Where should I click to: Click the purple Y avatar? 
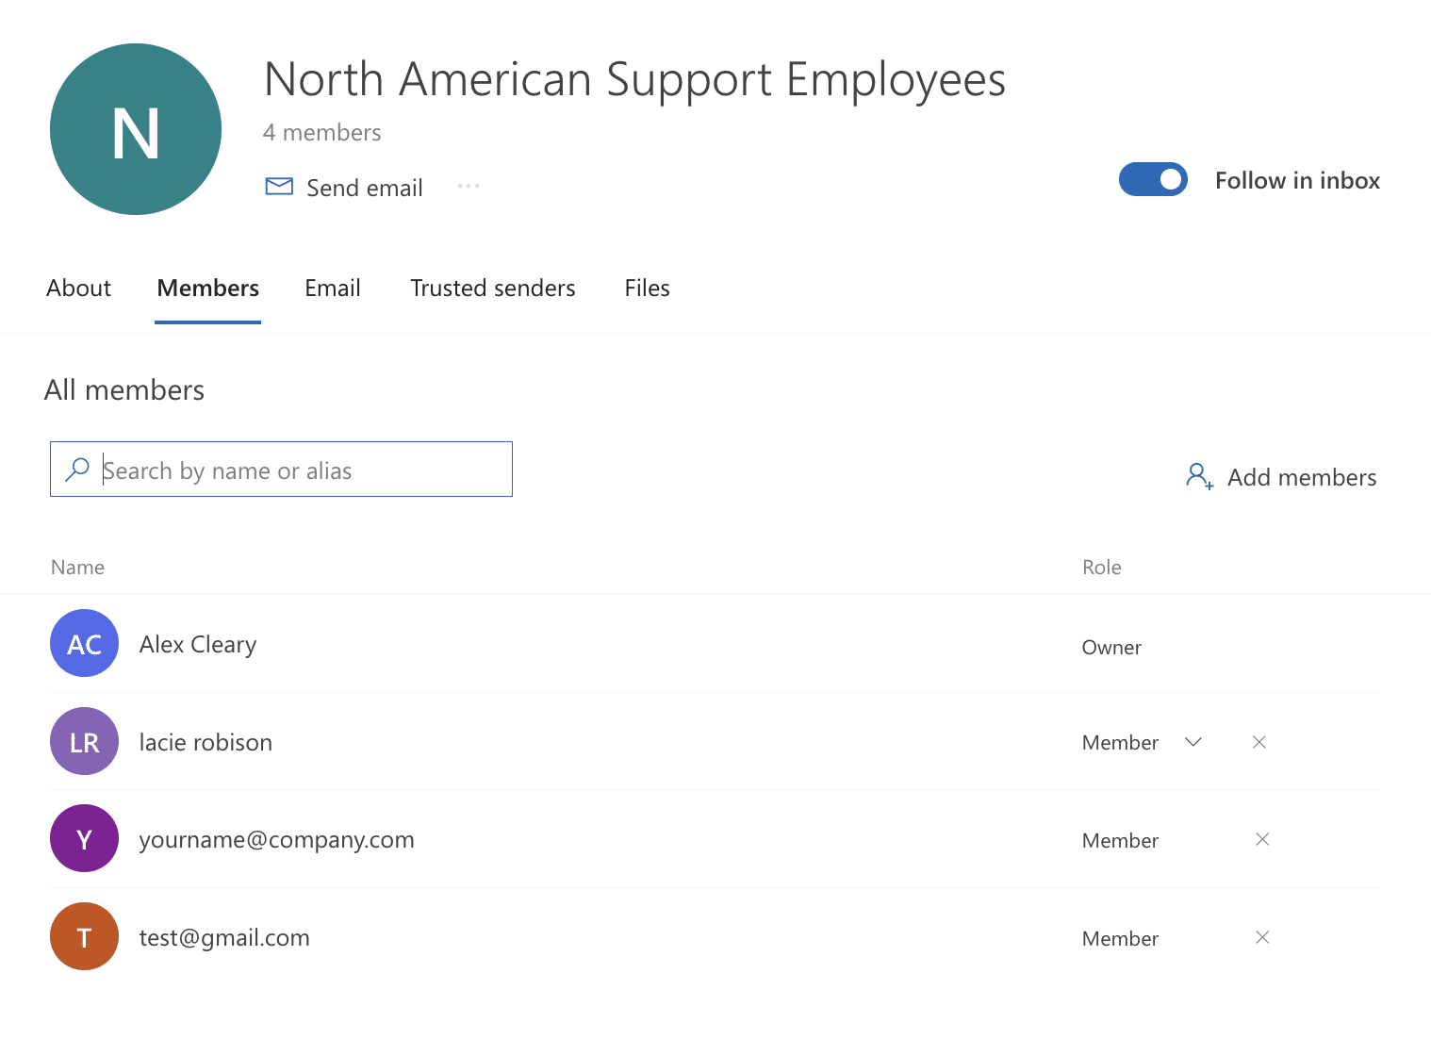[x=84, y=839]
